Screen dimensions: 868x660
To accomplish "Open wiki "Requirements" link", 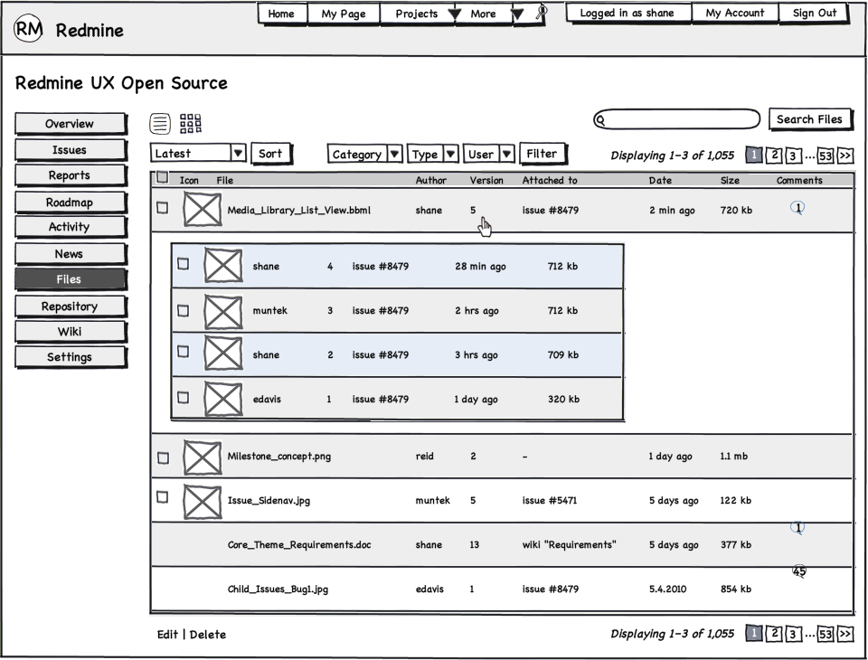I will pyautogui.click(x=569, y=545).
